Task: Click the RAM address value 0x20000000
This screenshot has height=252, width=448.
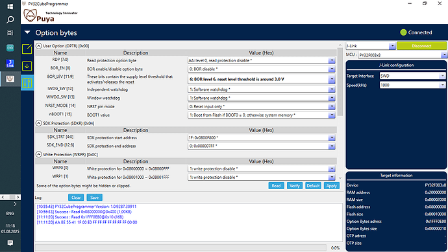Action: click(435, 192)
